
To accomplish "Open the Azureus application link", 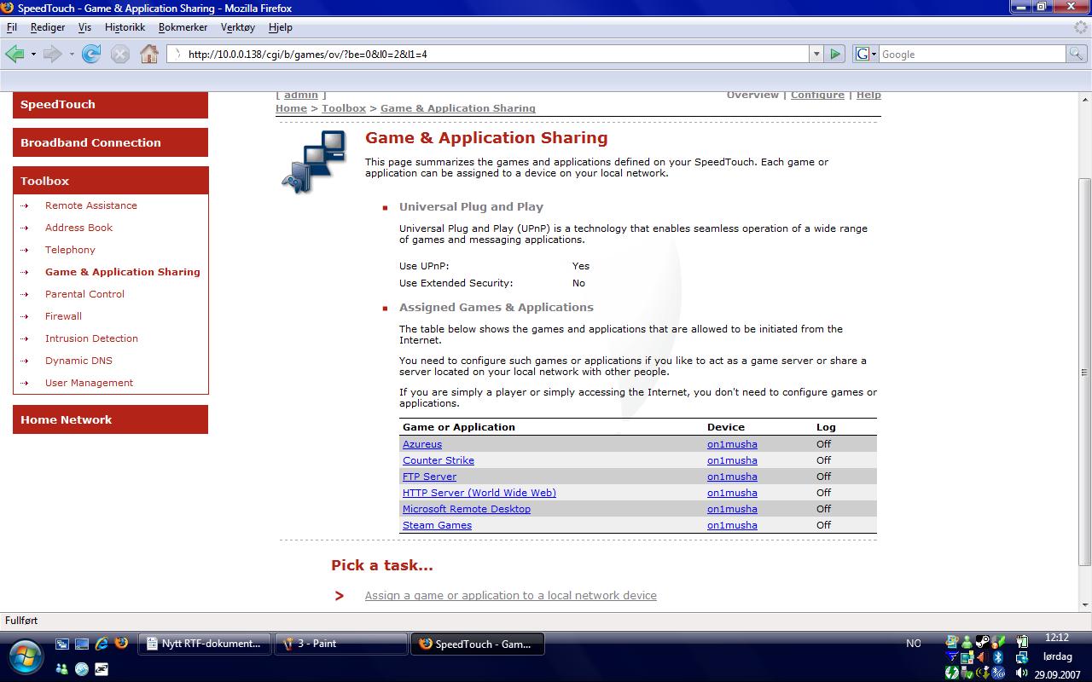I will [422, 444].
